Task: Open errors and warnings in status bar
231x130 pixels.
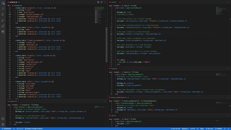Action: coord(20,129)
